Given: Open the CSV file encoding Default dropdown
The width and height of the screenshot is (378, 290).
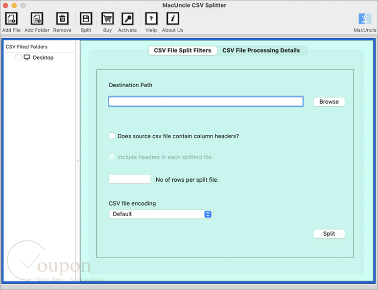Looking at the screenshot, I should click(x=161, y=214).
